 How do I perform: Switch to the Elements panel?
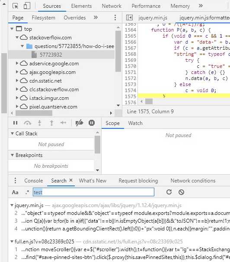coord(81,6)
